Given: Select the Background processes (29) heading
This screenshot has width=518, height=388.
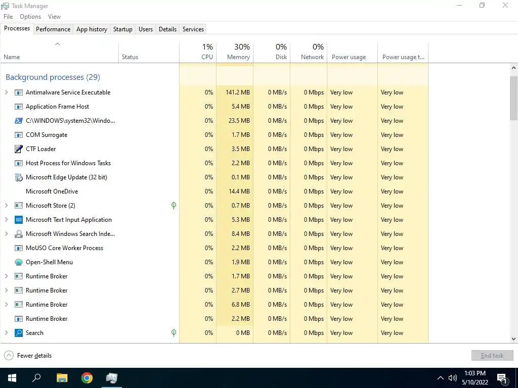Looking at the screenshot, I should 53,77.
